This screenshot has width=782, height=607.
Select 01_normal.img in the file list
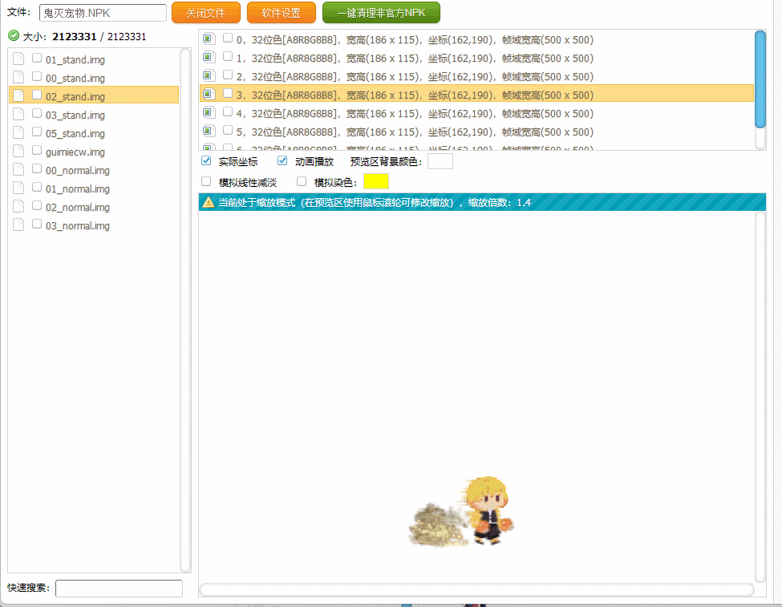(x=94, y=188)
